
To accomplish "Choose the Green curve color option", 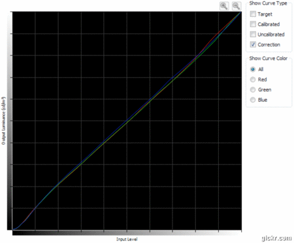I will click(x=253, y=89).
